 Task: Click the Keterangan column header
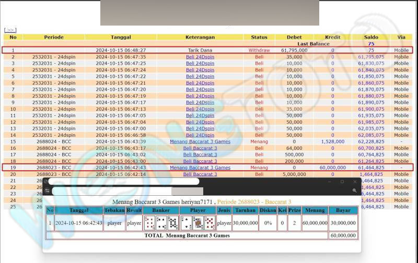(200, 37)
